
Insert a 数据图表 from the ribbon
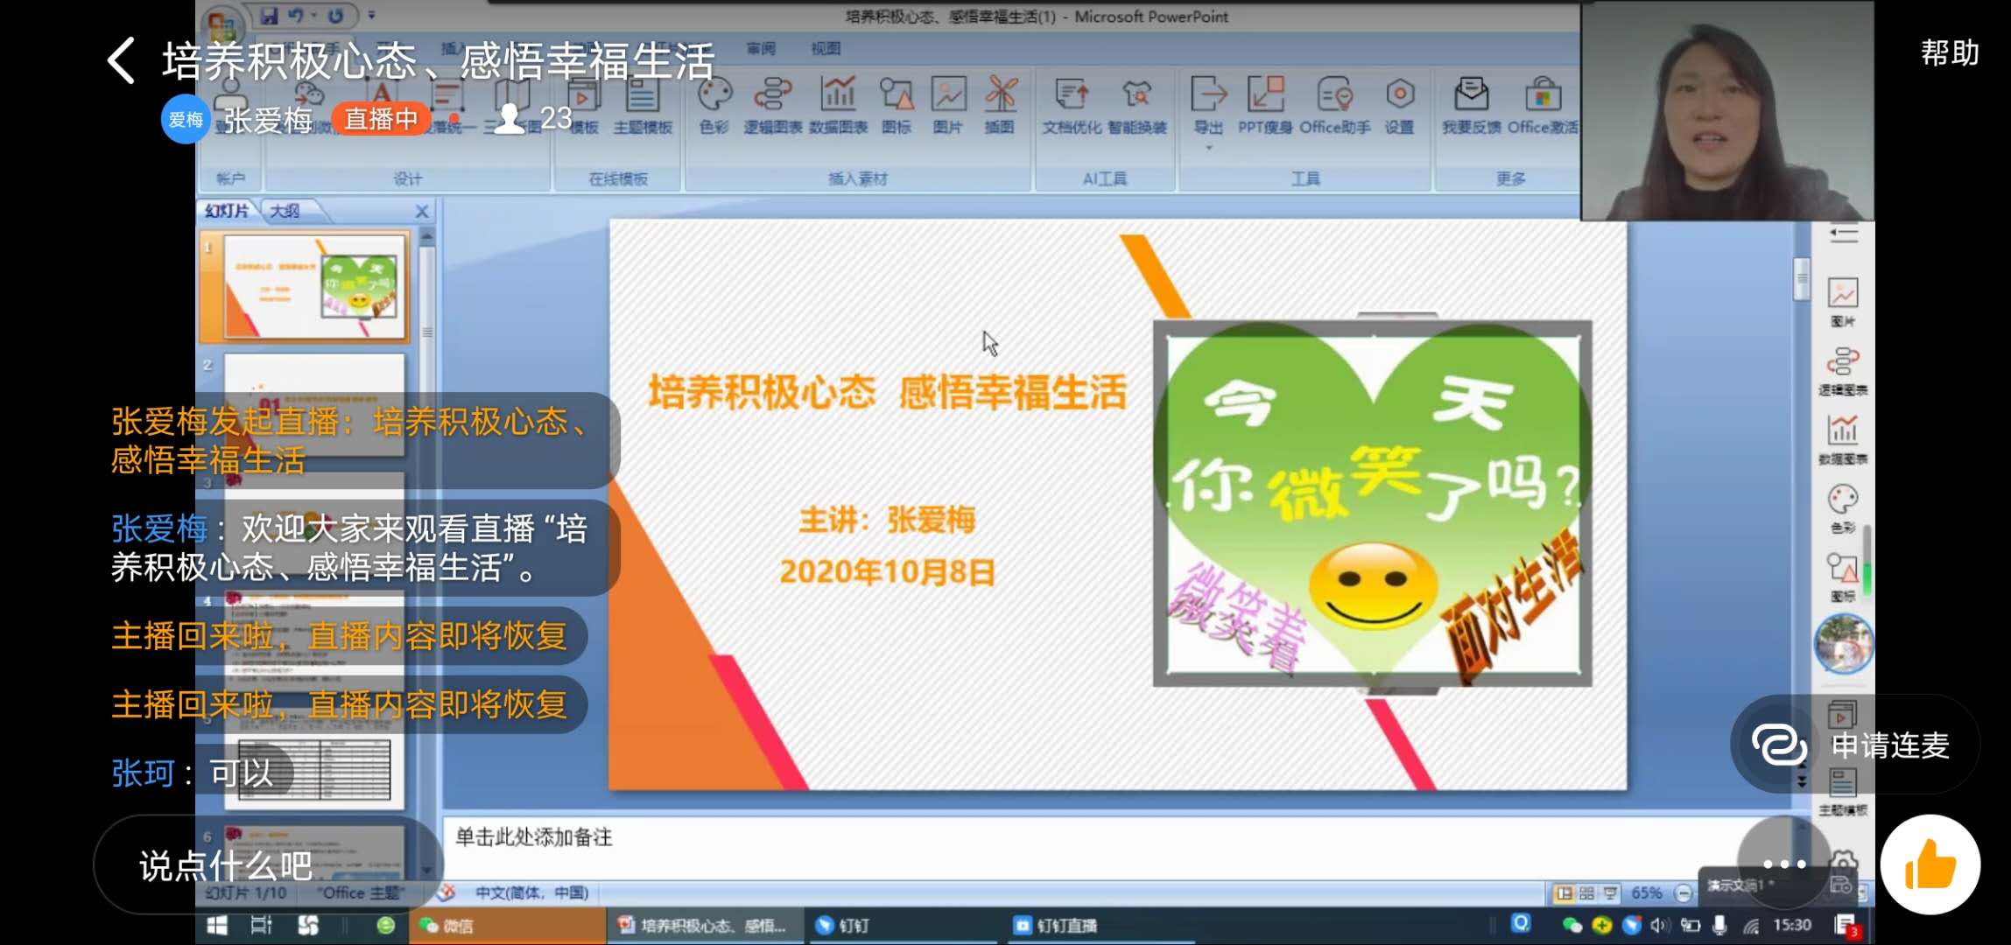[x=838, y=105]
